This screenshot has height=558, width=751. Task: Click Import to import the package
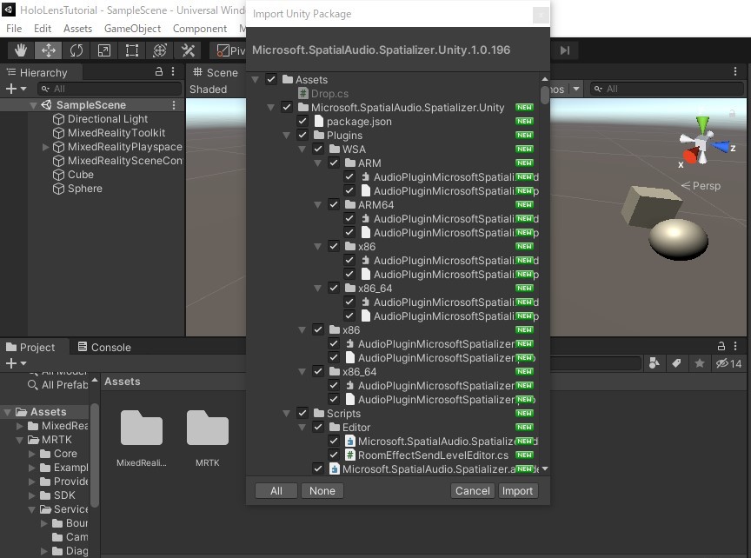517,490
